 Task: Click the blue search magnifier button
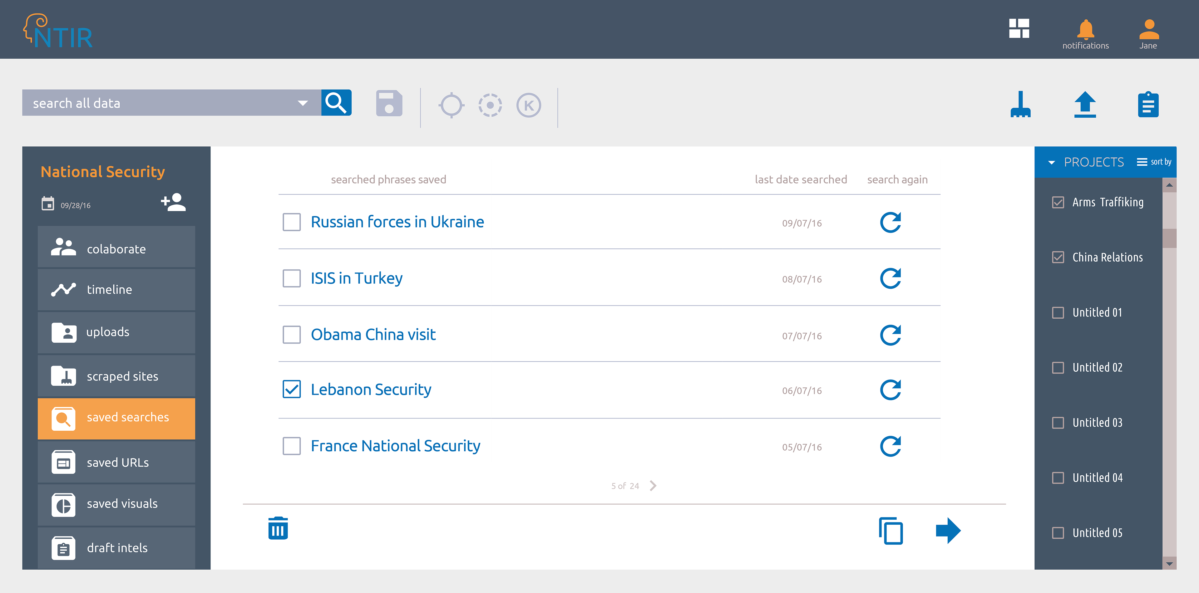(x=336, y=102)
